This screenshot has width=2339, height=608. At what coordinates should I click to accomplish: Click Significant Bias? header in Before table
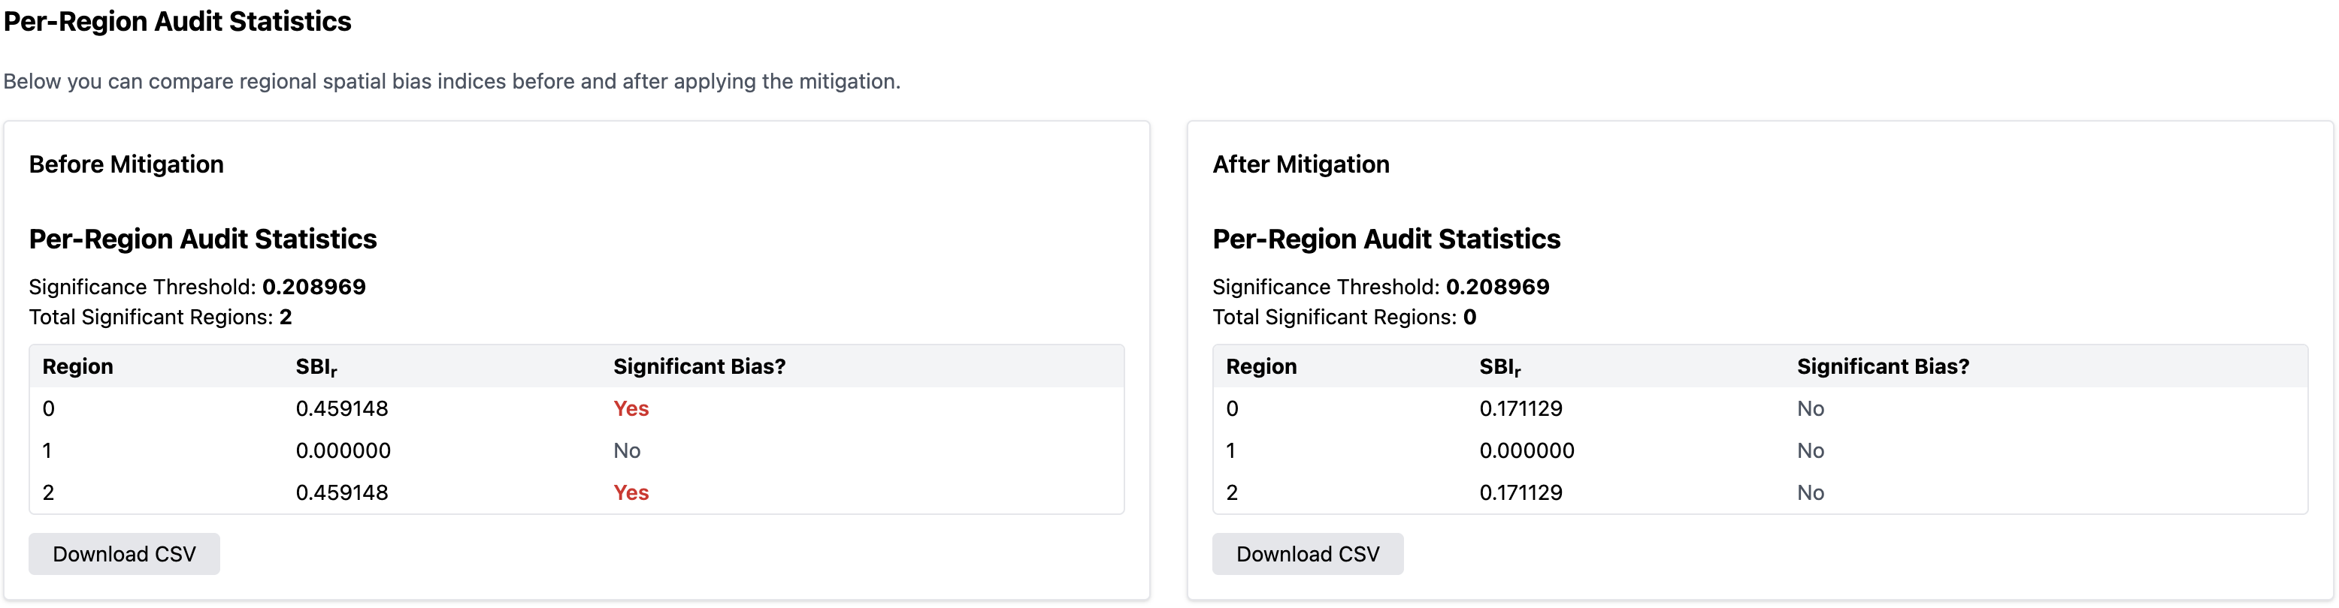[699, 366]
